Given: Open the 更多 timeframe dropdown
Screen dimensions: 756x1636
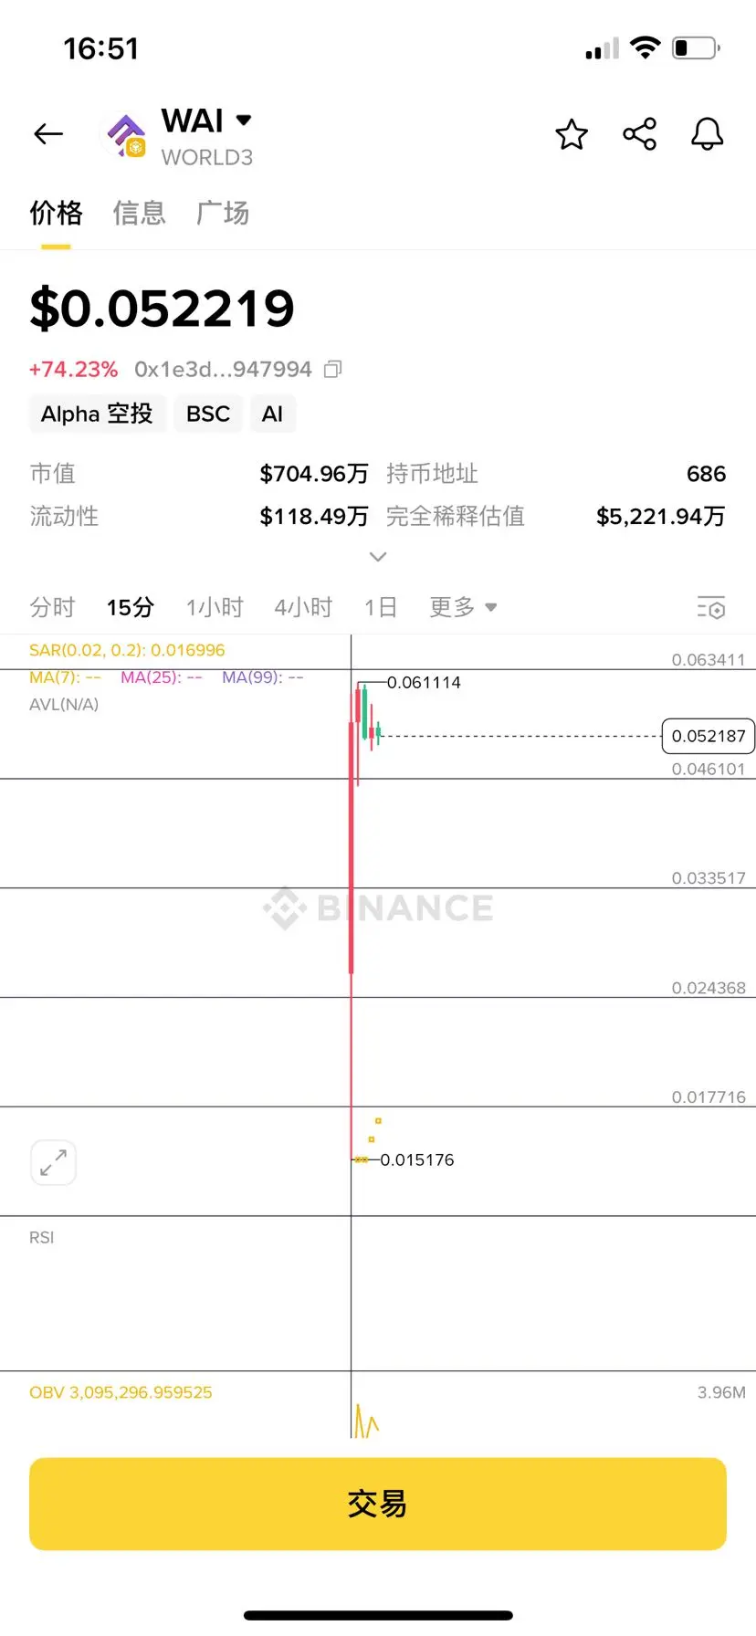Looking at the screenshot, I should pos(463,607).
